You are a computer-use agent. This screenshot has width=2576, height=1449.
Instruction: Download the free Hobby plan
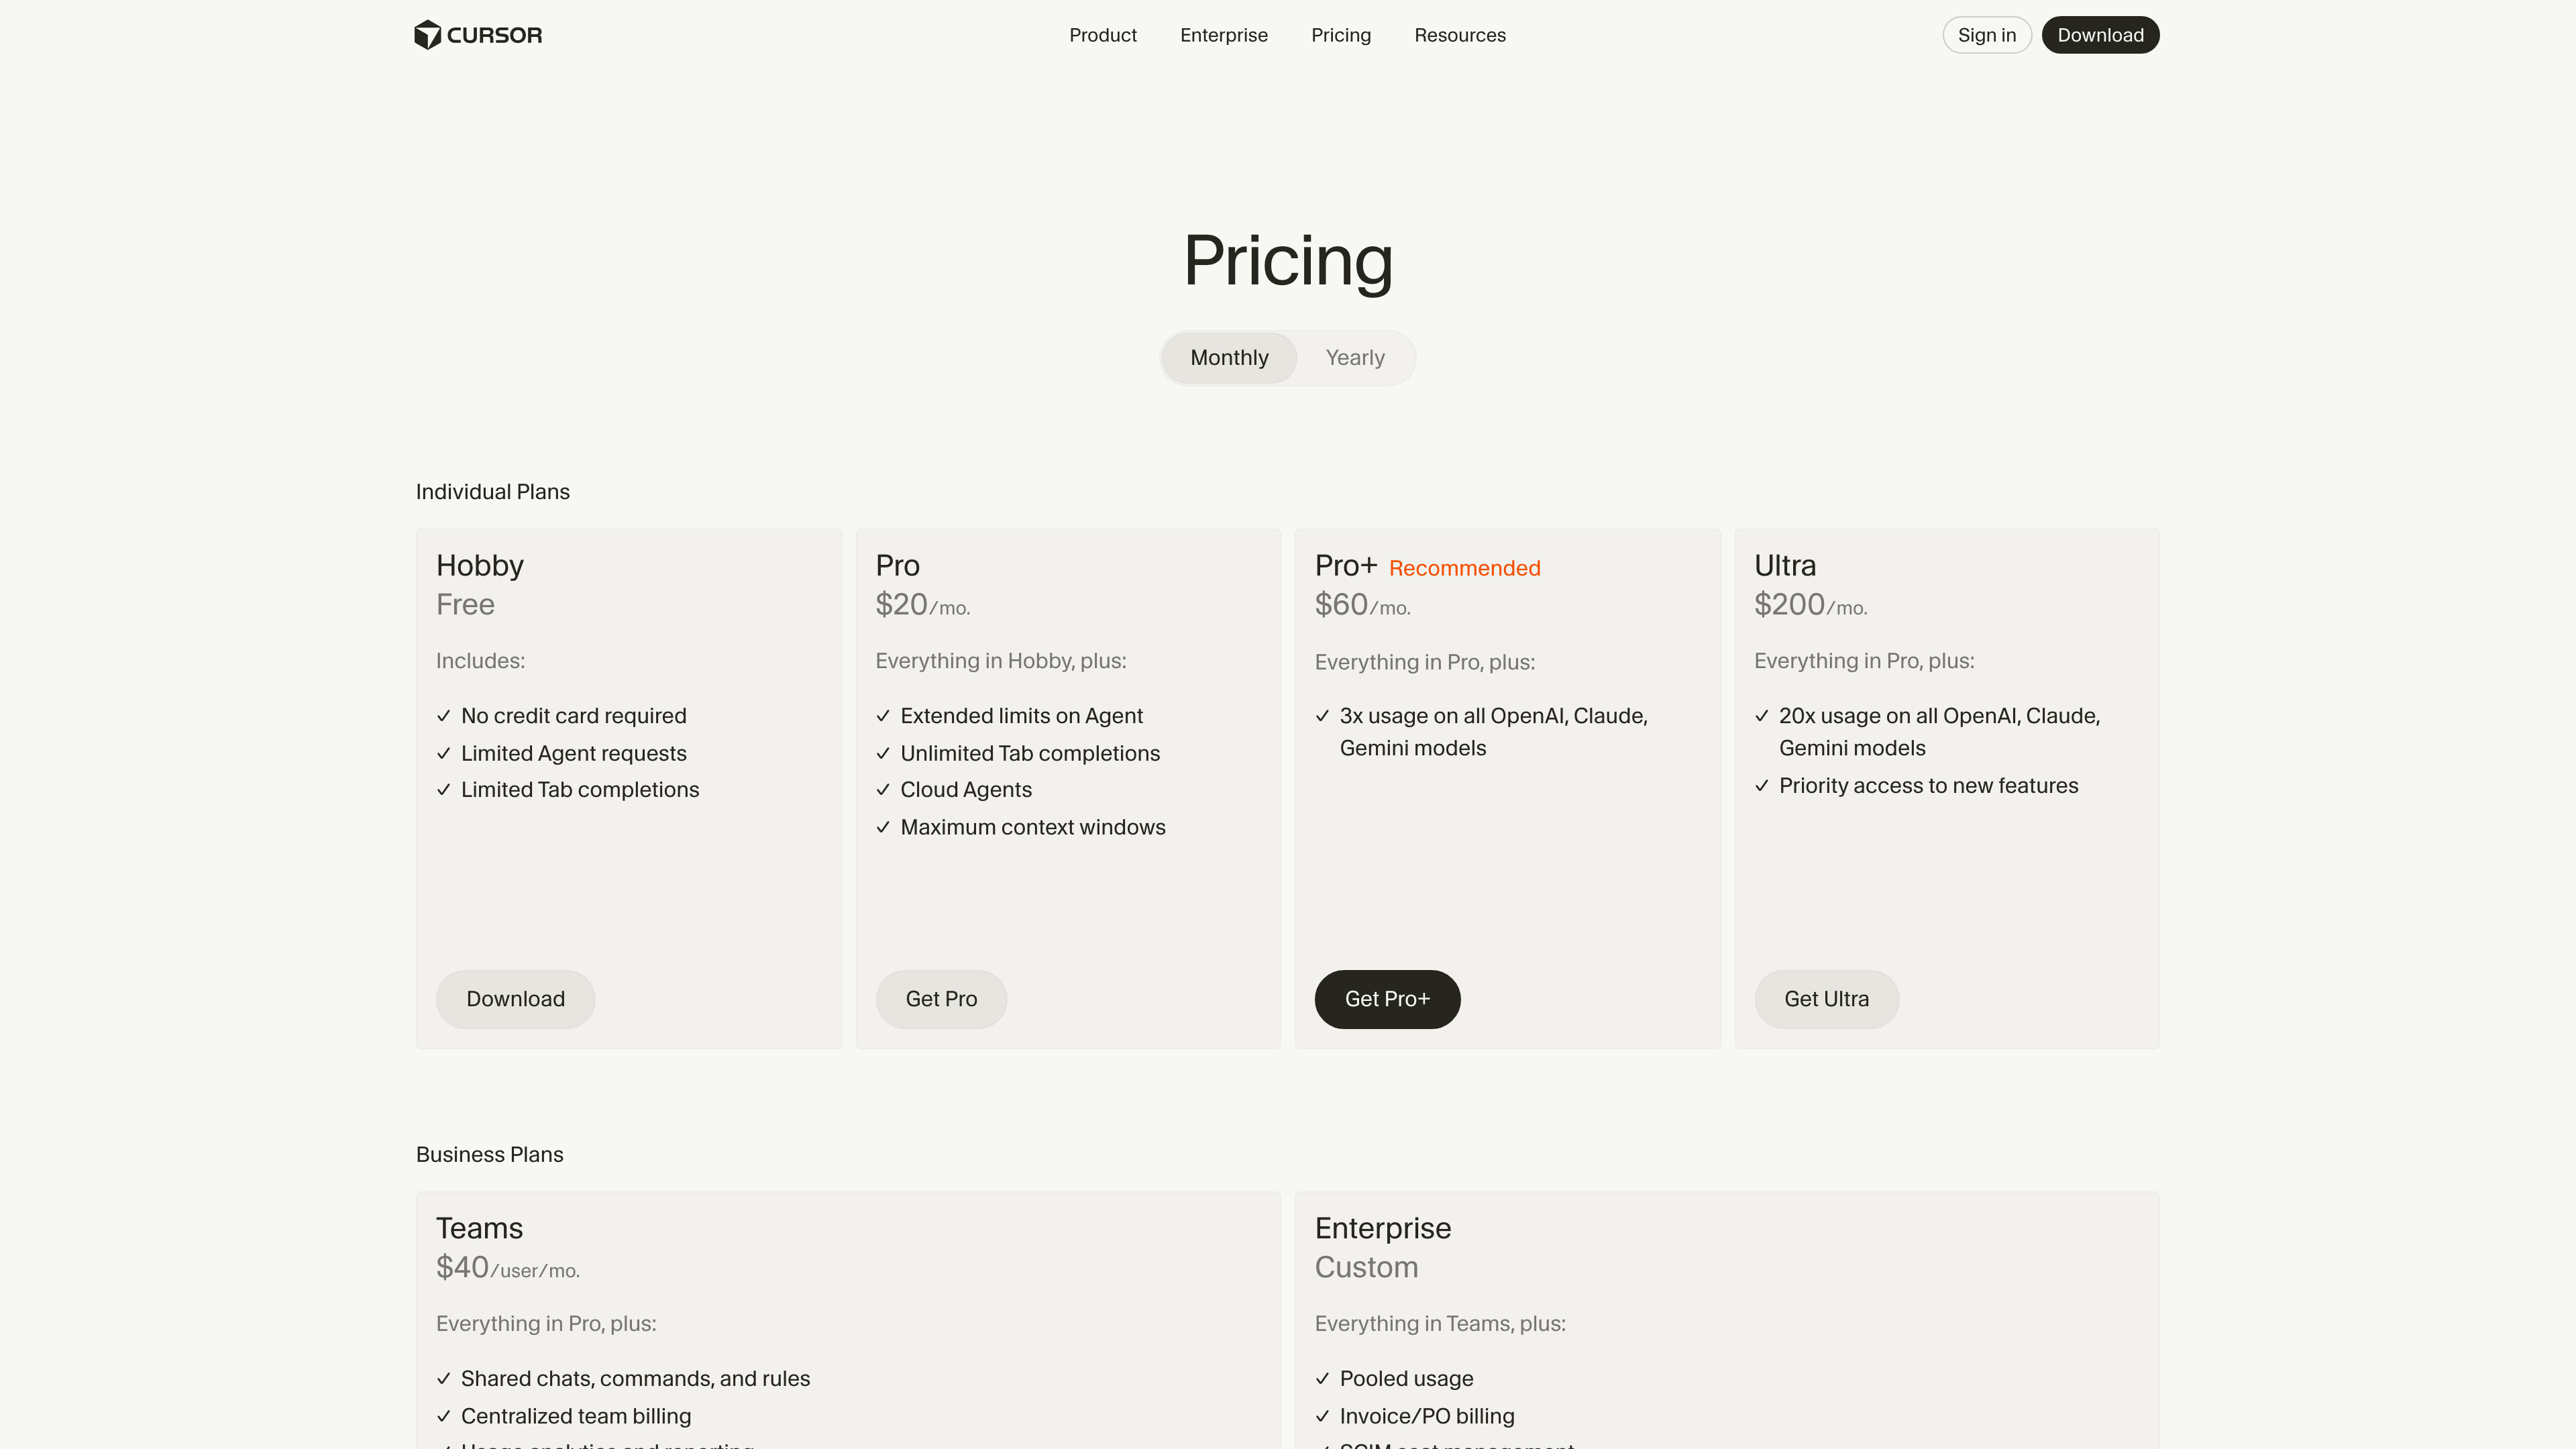pos(515,998)
